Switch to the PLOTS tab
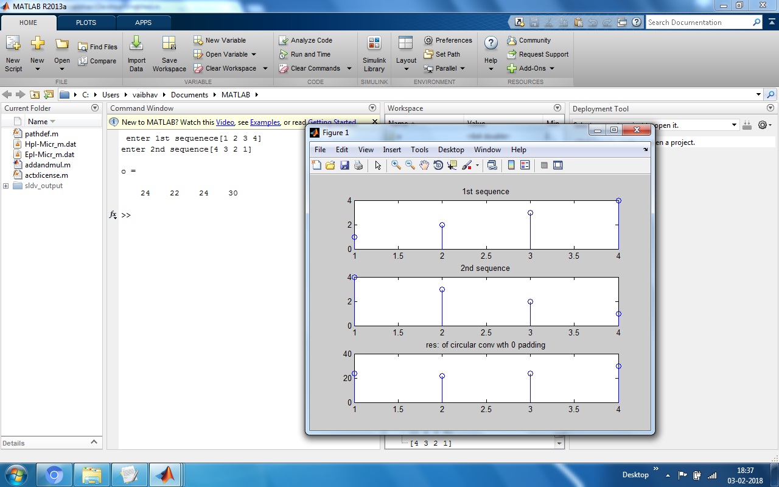Image resolution: width=779 pixels, height=487 pixels. (86, 23)
